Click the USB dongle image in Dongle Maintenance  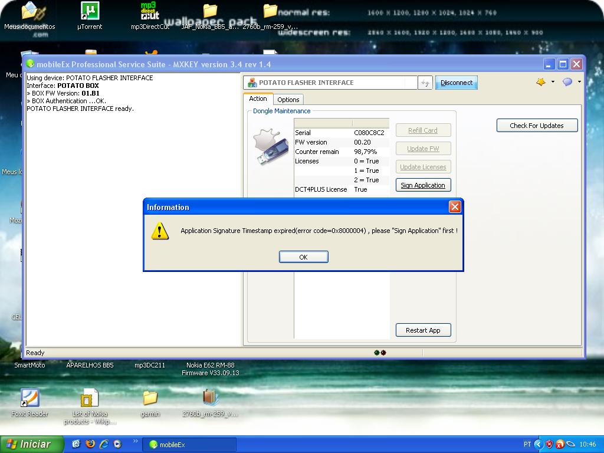point(270,147)
